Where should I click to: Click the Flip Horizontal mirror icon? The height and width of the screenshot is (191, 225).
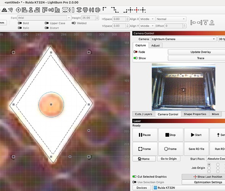click(x=4, y=10)
